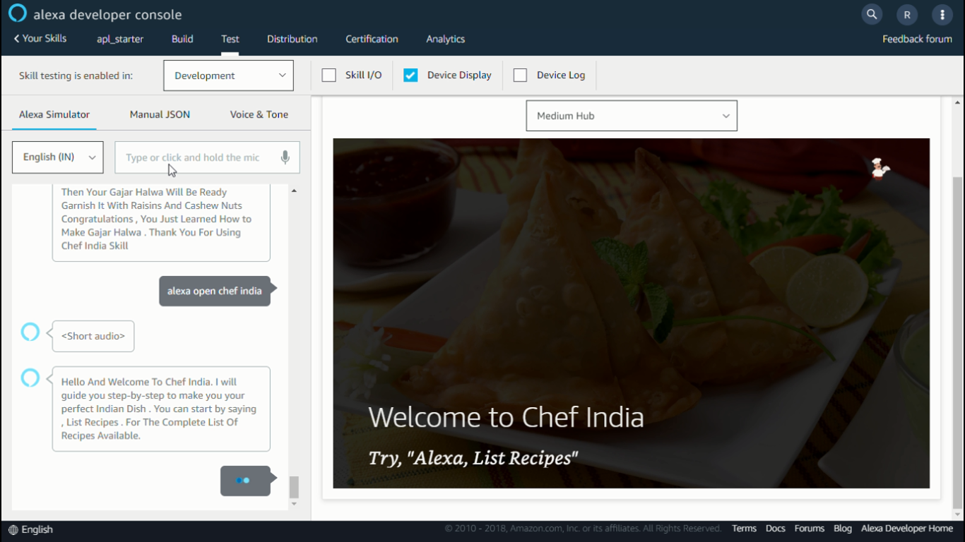Go to Alexa Developer Home link
Screen dimensions: 965x542
point(907,529)
